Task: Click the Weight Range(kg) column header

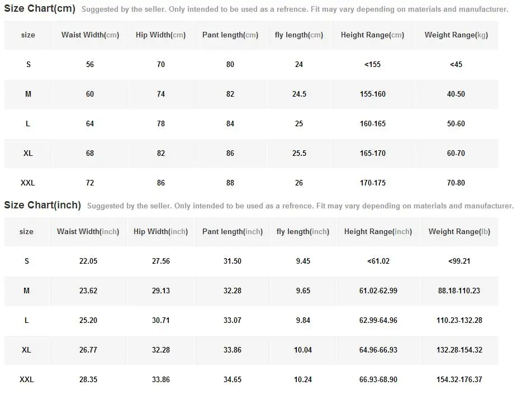Action: (x=455, y=35)
